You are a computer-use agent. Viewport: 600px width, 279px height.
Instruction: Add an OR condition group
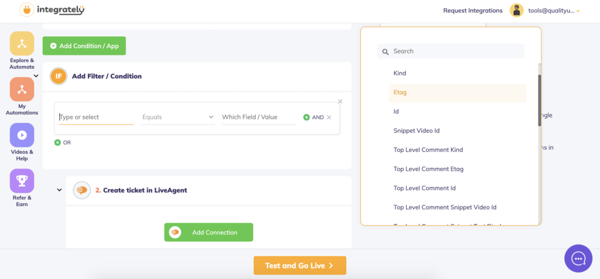click(63, 142)
